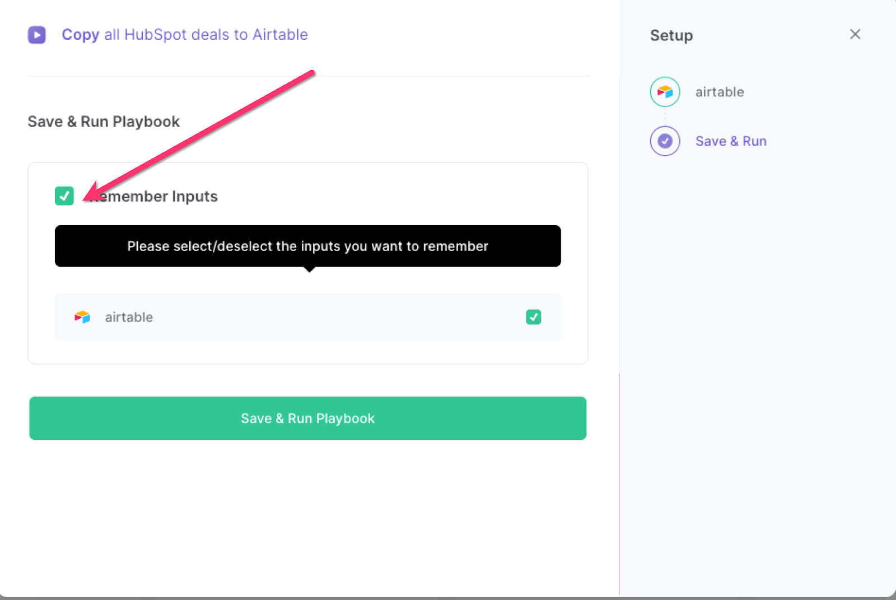Viewport: 896px width, 600px height.
Task: Open the Copy all HubSpot deals to Airtable title
Action: 185,35
